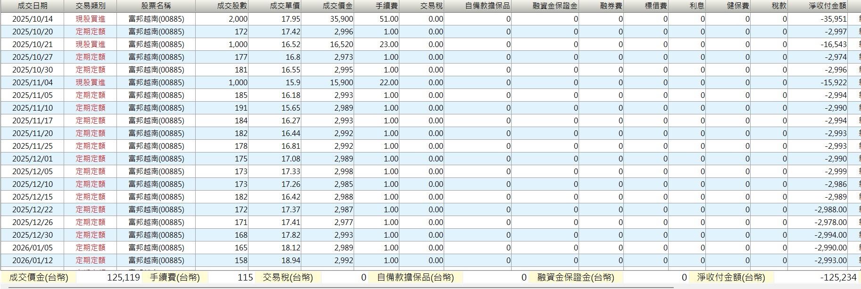Screen dimensions: 861x289
Task: Click the 融資金保證金 column header
Action: click(555, 6)
